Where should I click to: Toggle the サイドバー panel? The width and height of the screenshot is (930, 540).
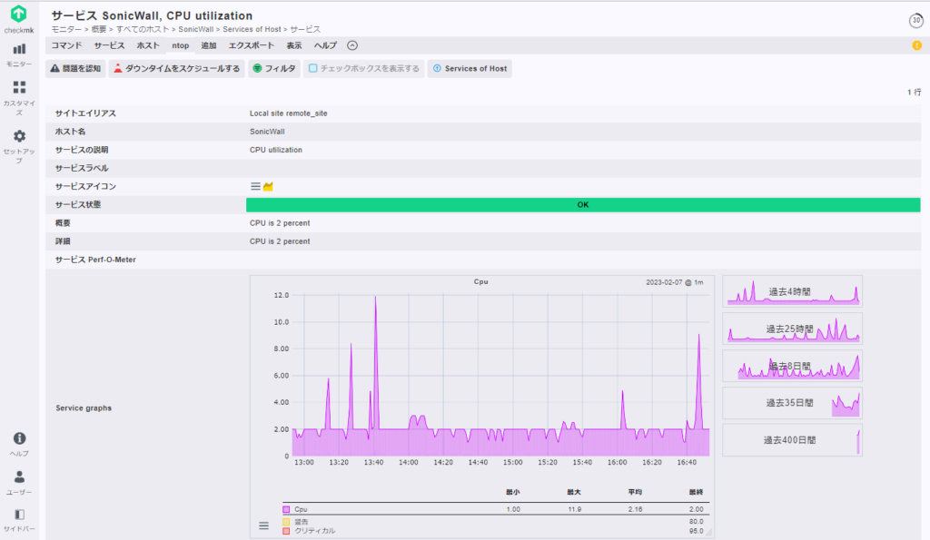tap(19, 520)
